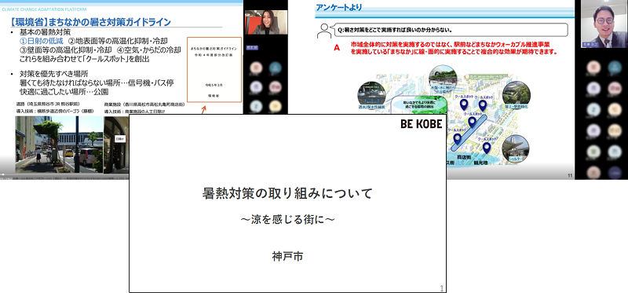Click the street photo of Kumagaya station
The width and height of the screenshot is (628, 293).
60,145
